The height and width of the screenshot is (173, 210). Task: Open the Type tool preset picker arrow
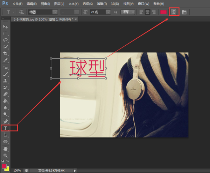[14, 12]
